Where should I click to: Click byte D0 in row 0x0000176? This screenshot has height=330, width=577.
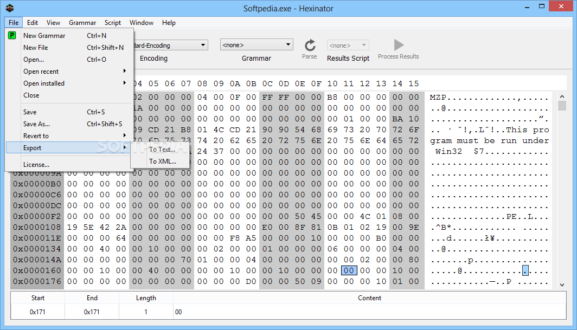(x=251, y=281)
